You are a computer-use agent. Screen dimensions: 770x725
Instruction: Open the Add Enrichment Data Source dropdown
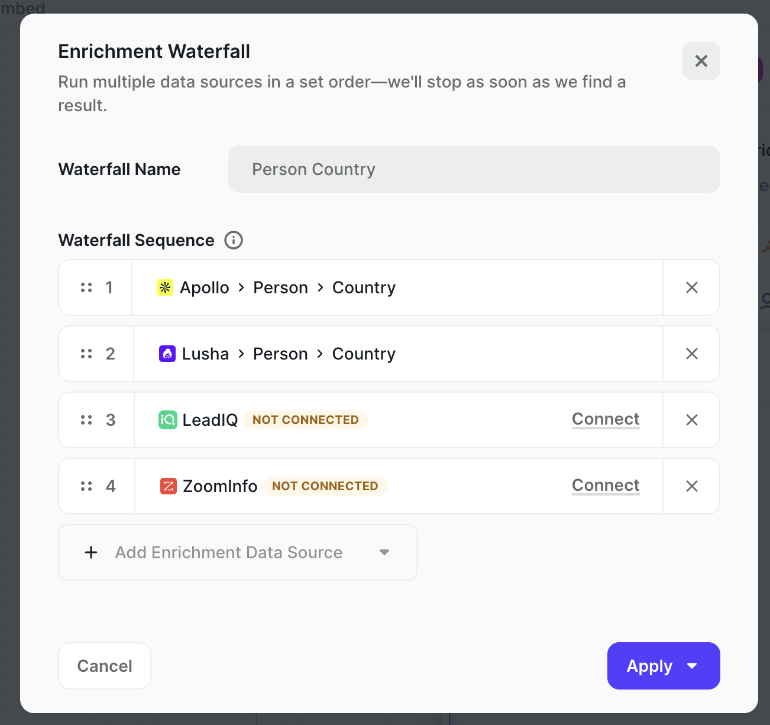[x=237, y=552]
